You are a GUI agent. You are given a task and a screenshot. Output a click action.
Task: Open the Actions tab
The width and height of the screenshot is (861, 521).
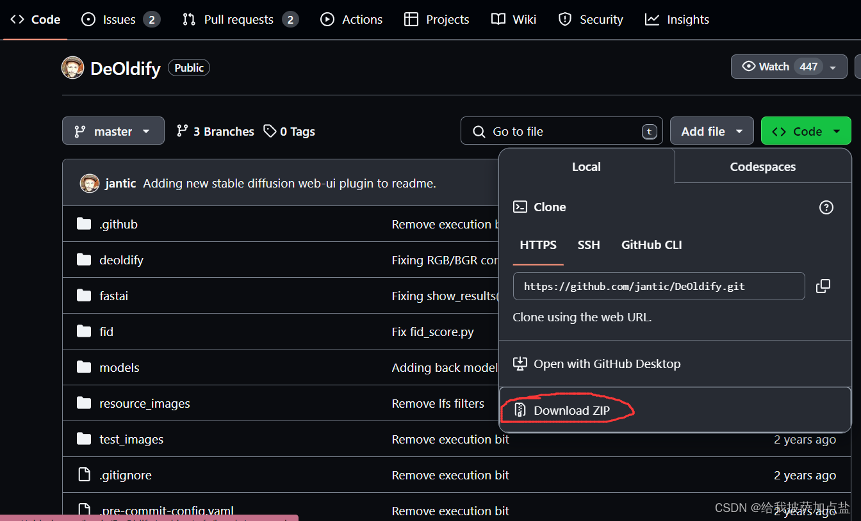click(x=351, y=20)
